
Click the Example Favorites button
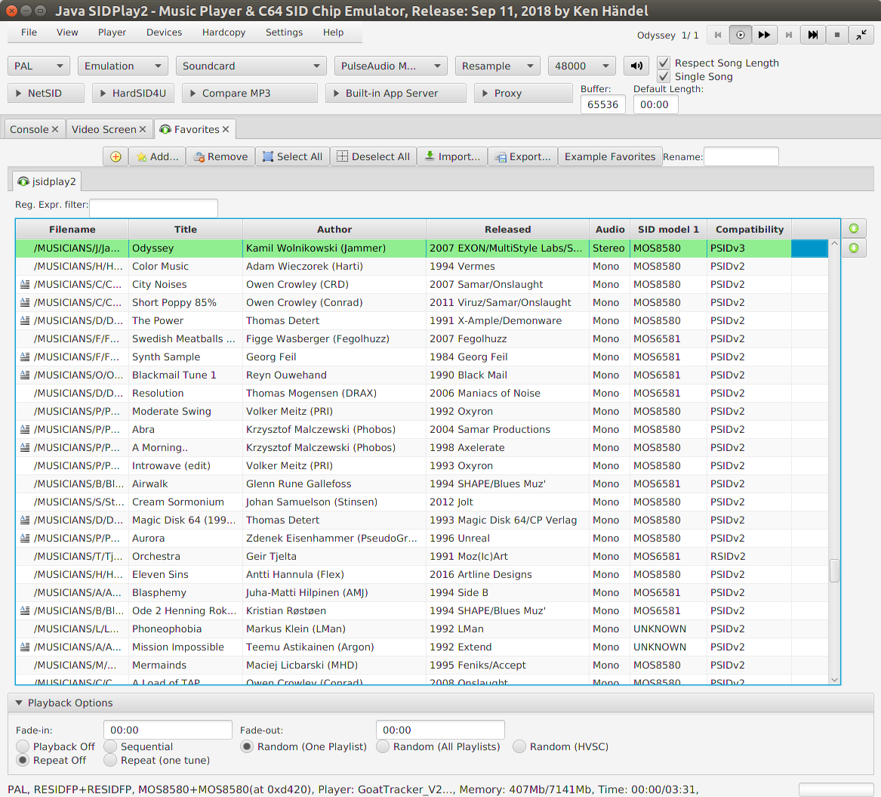610,157
